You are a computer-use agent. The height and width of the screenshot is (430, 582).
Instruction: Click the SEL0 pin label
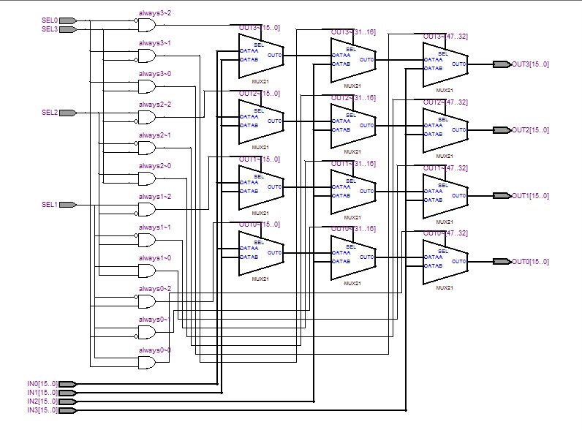pyautogui.click(x=50, y=20)
